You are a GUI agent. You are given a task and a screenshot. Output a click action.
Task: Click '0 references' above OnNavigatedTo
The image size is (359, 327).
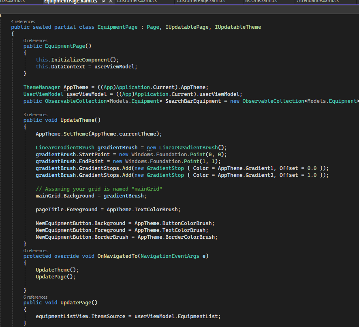34,250
